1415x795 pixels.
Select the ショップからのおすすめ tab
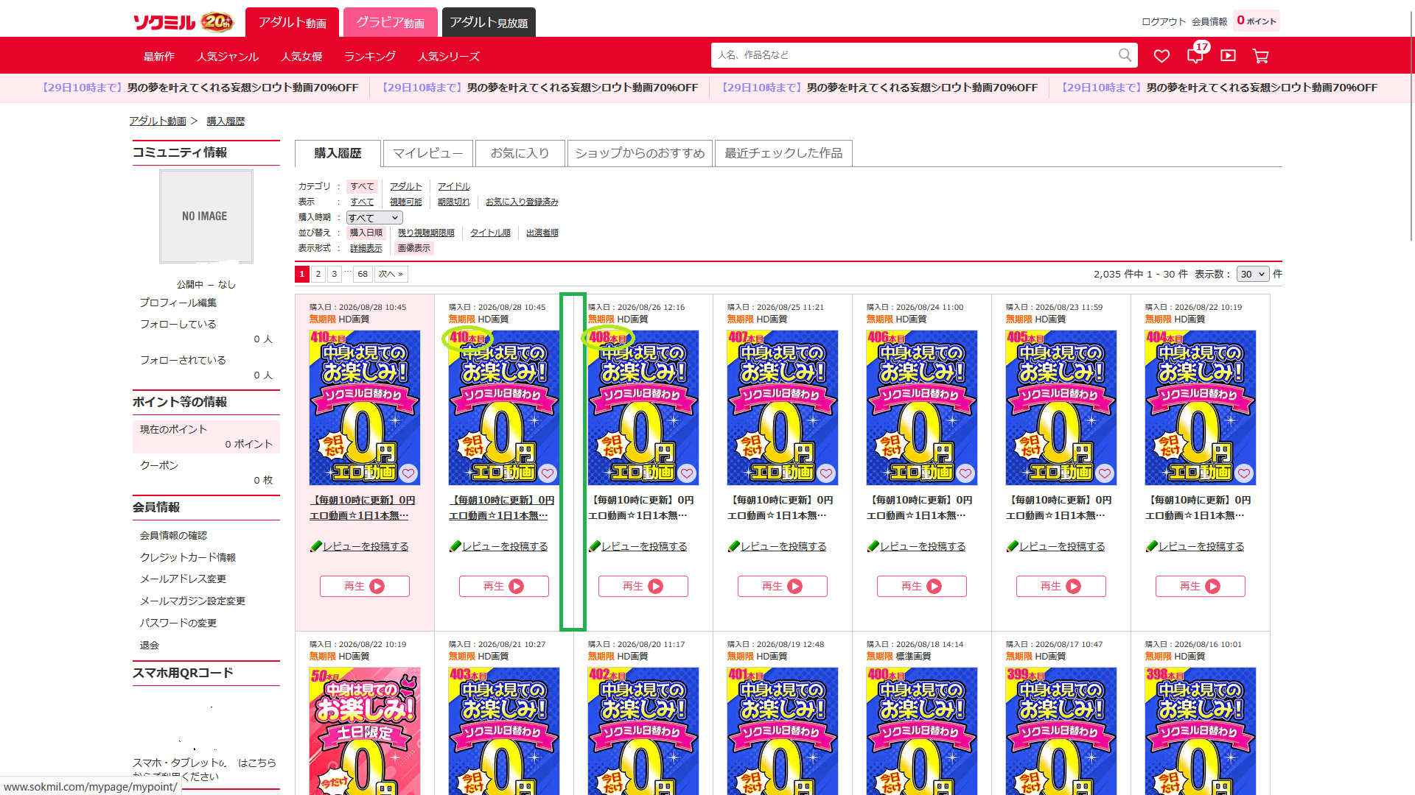click(x=640, y=153)
